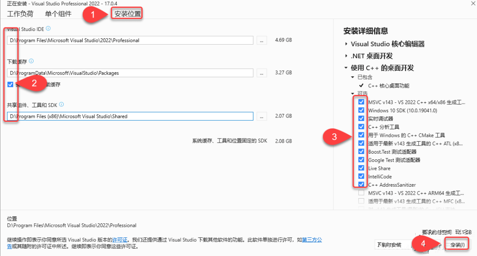This screenshot has width=477, height=256.
Task: Uncheck Boost.Test 测试适配器
Action: (361, 151)
